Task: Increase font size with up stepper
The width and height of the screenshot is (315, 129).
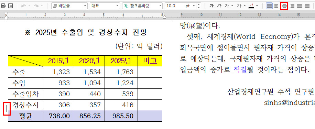Action: coord(199,4)
